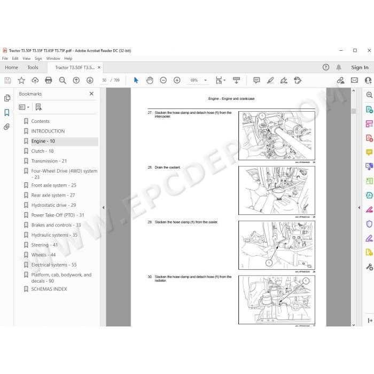This screenshot has height=374, width=374.
Task: Click the page number input field
Action: (x=104, y=80)
